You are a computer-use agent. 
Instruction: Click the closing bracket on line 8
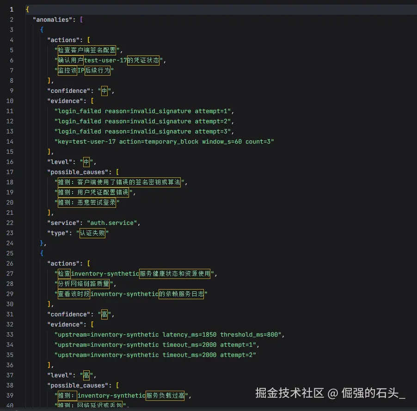[x=49, y=81]
